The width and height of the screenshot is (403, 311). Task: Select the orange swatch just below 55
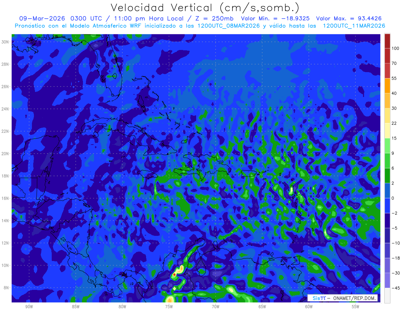click(387, 86)
